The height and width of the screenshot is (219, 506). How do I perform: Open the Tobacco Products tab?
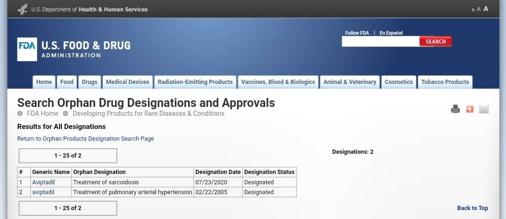point(445,82)
